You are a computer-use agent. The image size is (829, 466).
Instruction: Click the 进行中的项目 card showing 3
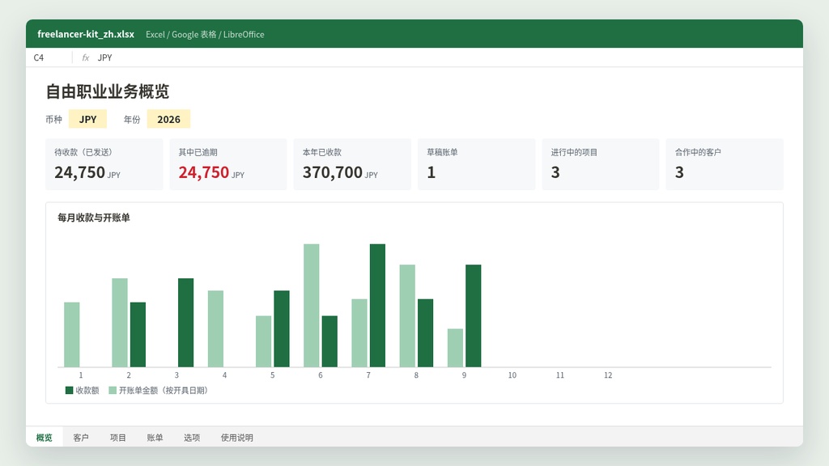pyautogui.click(x=601, y=164)
